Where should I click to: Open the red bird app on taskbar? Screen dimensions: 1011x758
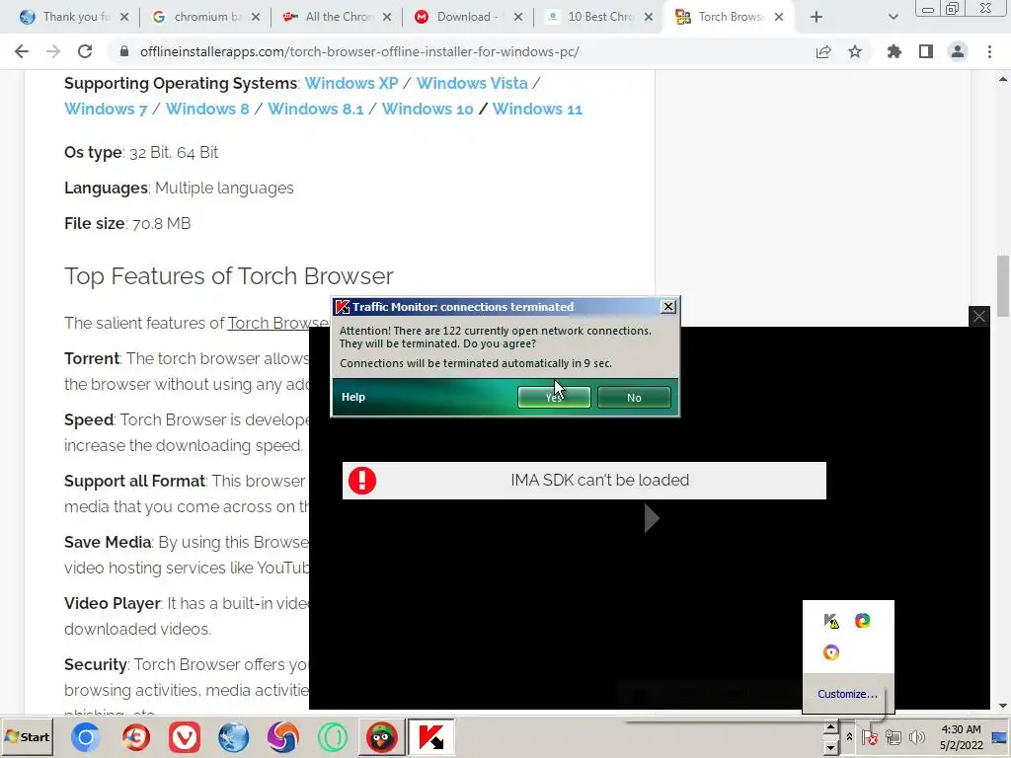(382, 737)
